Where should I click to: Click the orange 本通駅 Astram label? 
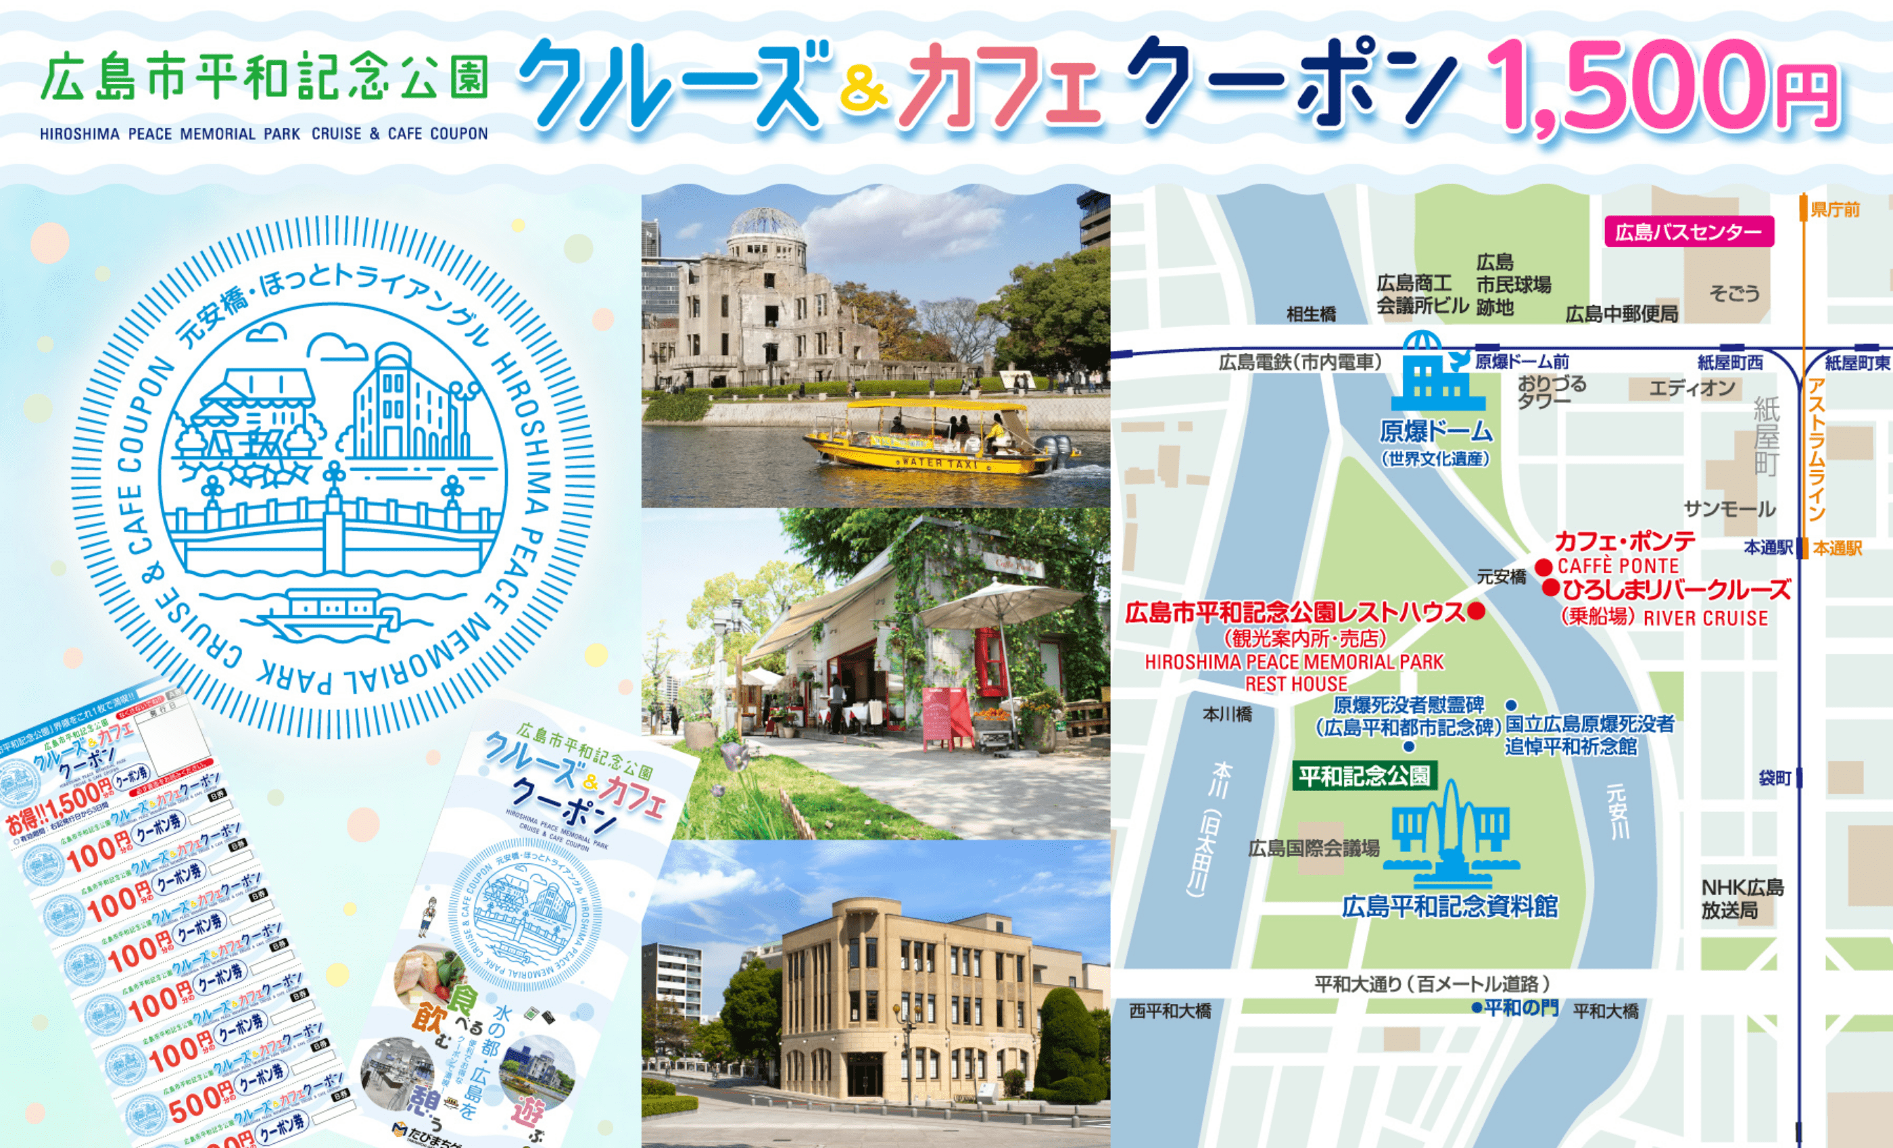[x=1838, y=548]
